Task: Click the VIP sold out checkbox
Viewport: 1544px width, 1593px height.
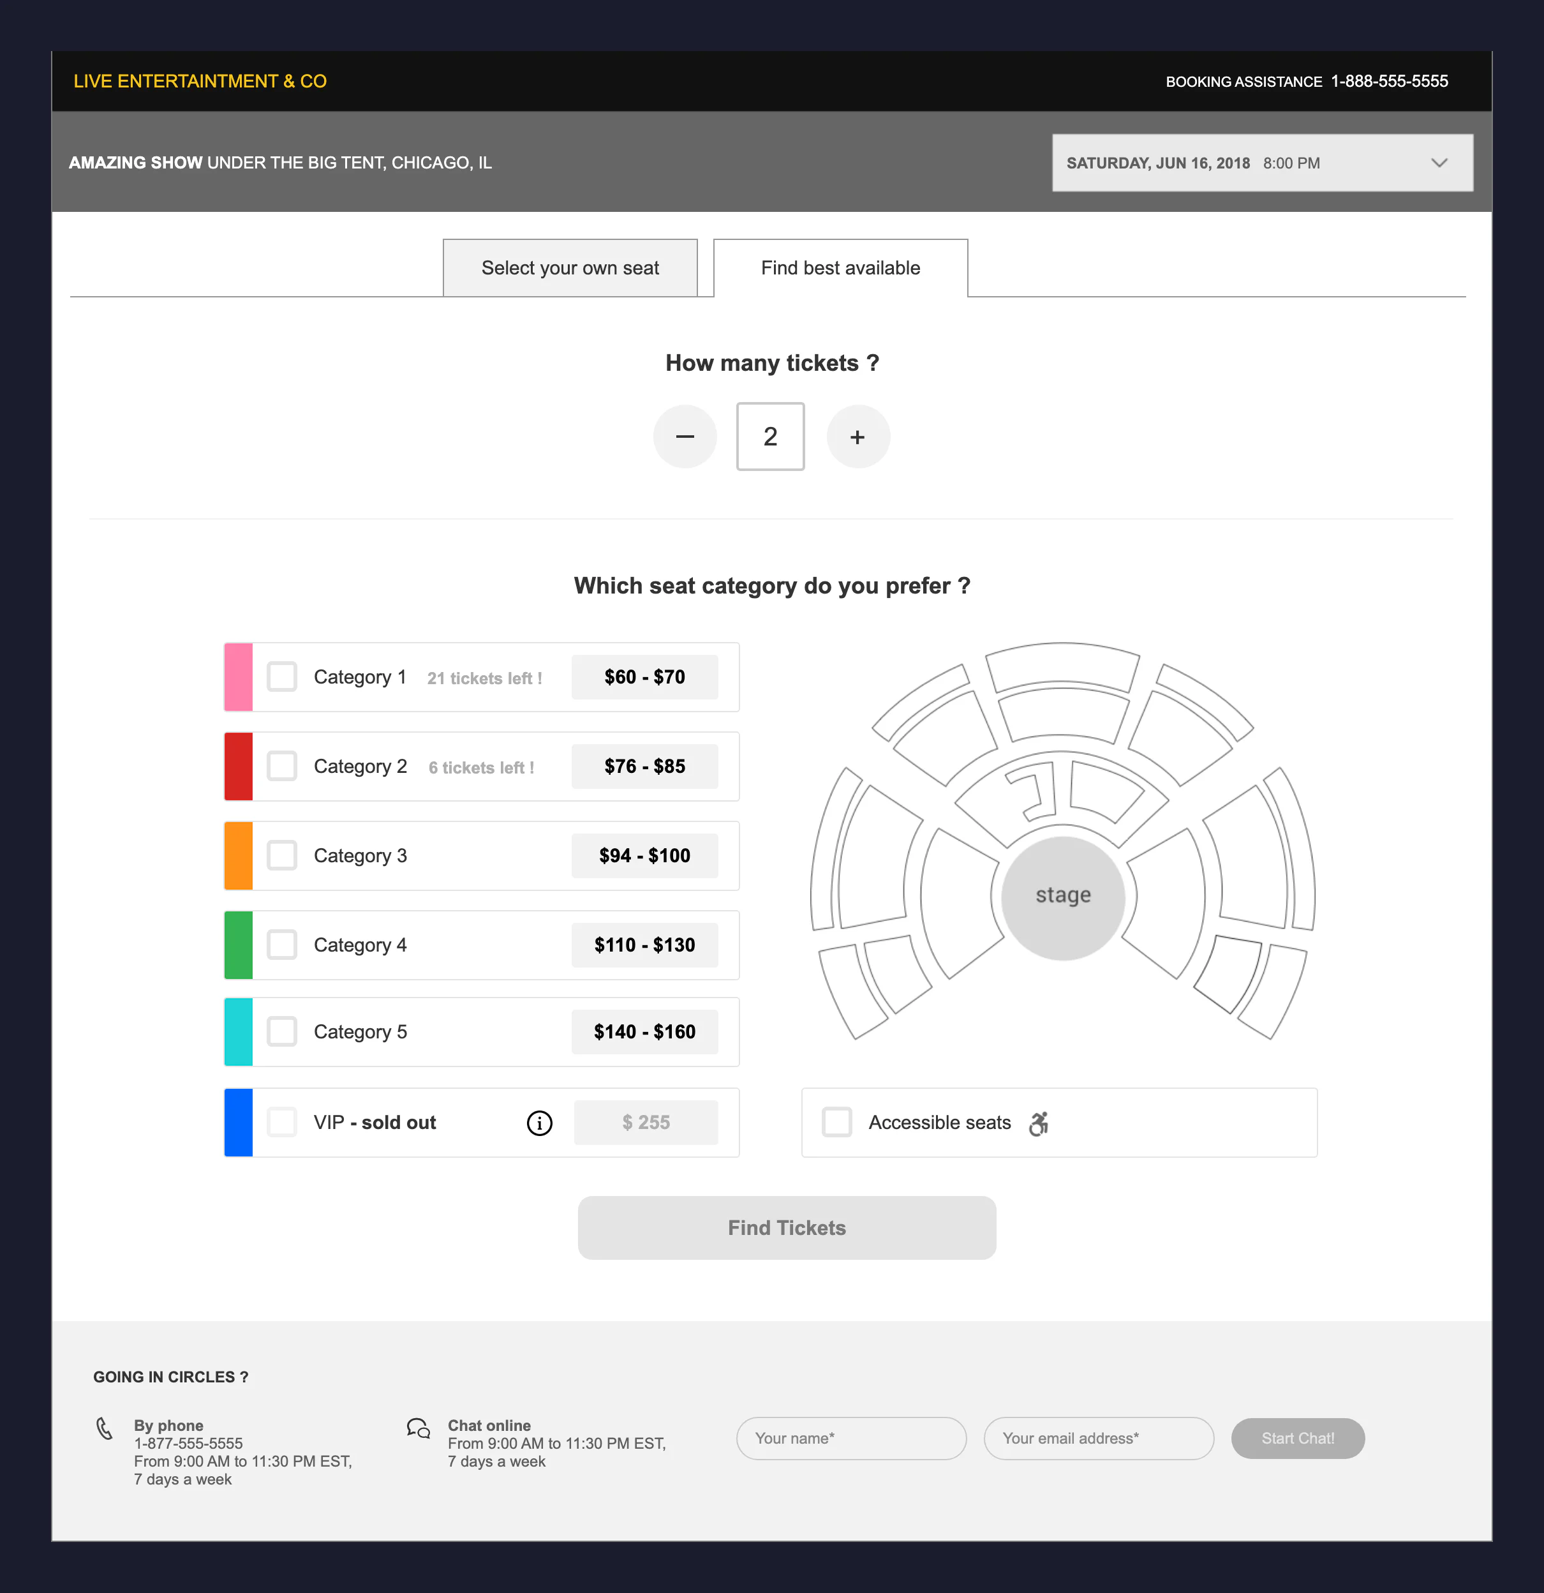Action: [x=282, y=1121]
